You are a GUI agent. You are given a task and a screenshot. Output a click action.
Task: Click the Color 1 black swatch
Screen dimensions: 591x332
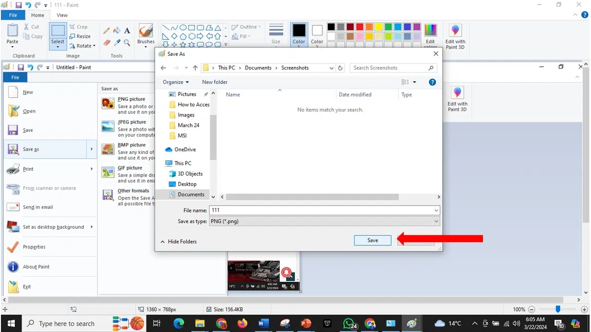[299, 30]
